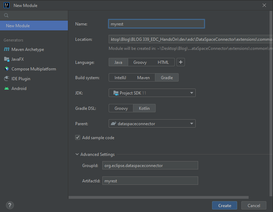Toggle the Add sample code checkbox
This screenshot has height=212, width=273.
[x=78, y=137]
